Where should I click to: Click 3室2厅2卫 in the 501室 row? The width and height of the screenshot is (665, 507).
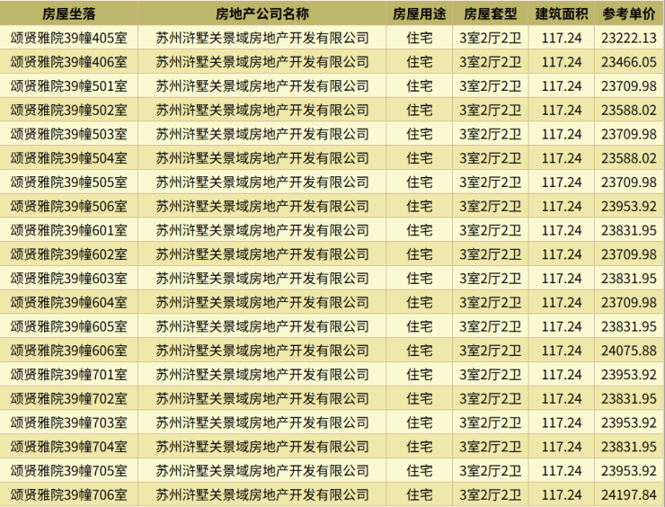[x=491, y=86]
